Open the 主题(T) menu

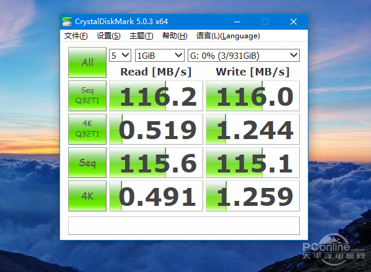coord(141,36)
